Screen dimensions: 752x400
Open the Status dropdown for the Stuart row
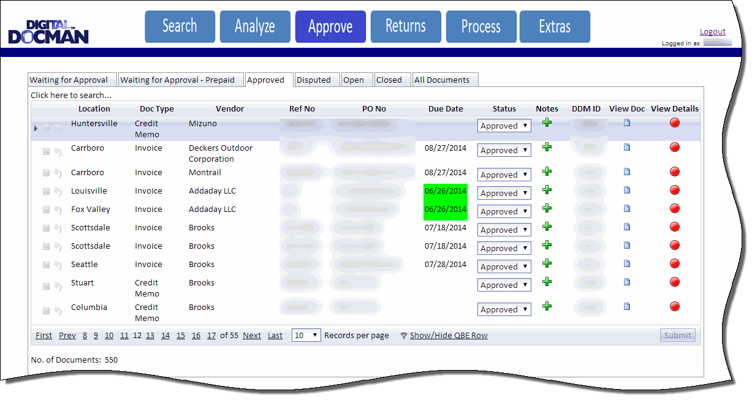[x=504, y=285]
